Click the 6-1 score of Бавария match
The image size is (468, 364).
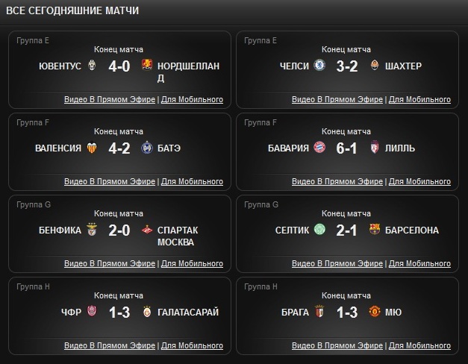tap(346, 148)
